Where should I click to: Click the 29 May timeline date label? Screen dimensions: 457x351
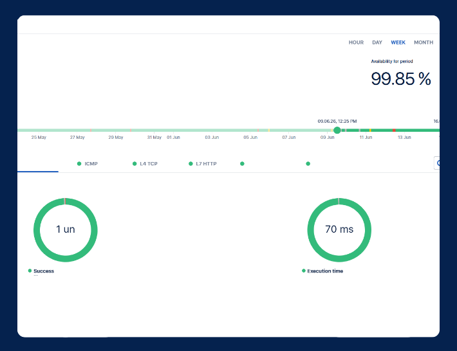(116, 138)
